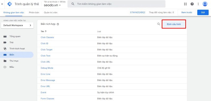Image resolution: width=211 pixels, height=101 pixels.
Task: Sort by the Tên column arrow
Action: [x=46, y=31]
